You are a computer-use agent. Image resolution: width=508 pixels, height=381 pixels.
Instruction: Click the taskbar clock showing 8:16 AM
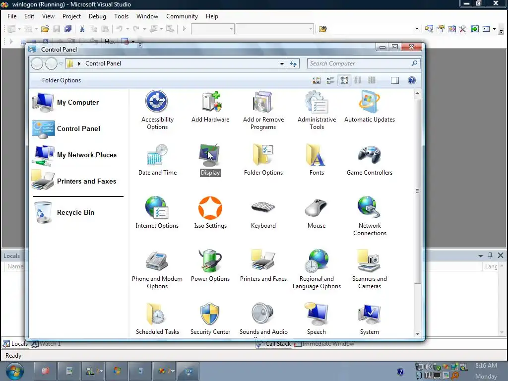pyautogui.click(x=486, y=366)
